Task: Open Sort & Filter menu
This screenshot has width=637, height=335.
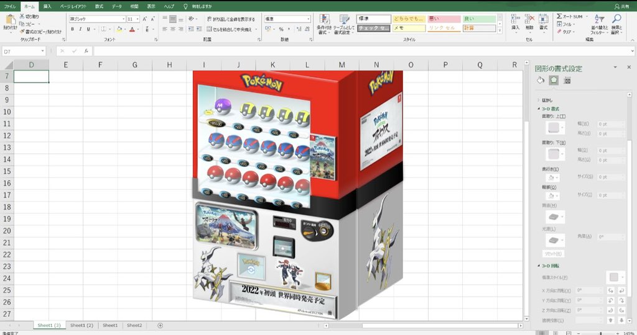Action: [599, 24]
